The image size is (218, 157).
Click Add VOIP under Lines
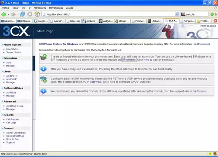[11, 79]
